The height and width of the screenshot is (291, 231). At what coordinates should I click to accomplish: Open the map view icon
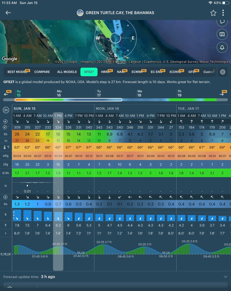222,35
